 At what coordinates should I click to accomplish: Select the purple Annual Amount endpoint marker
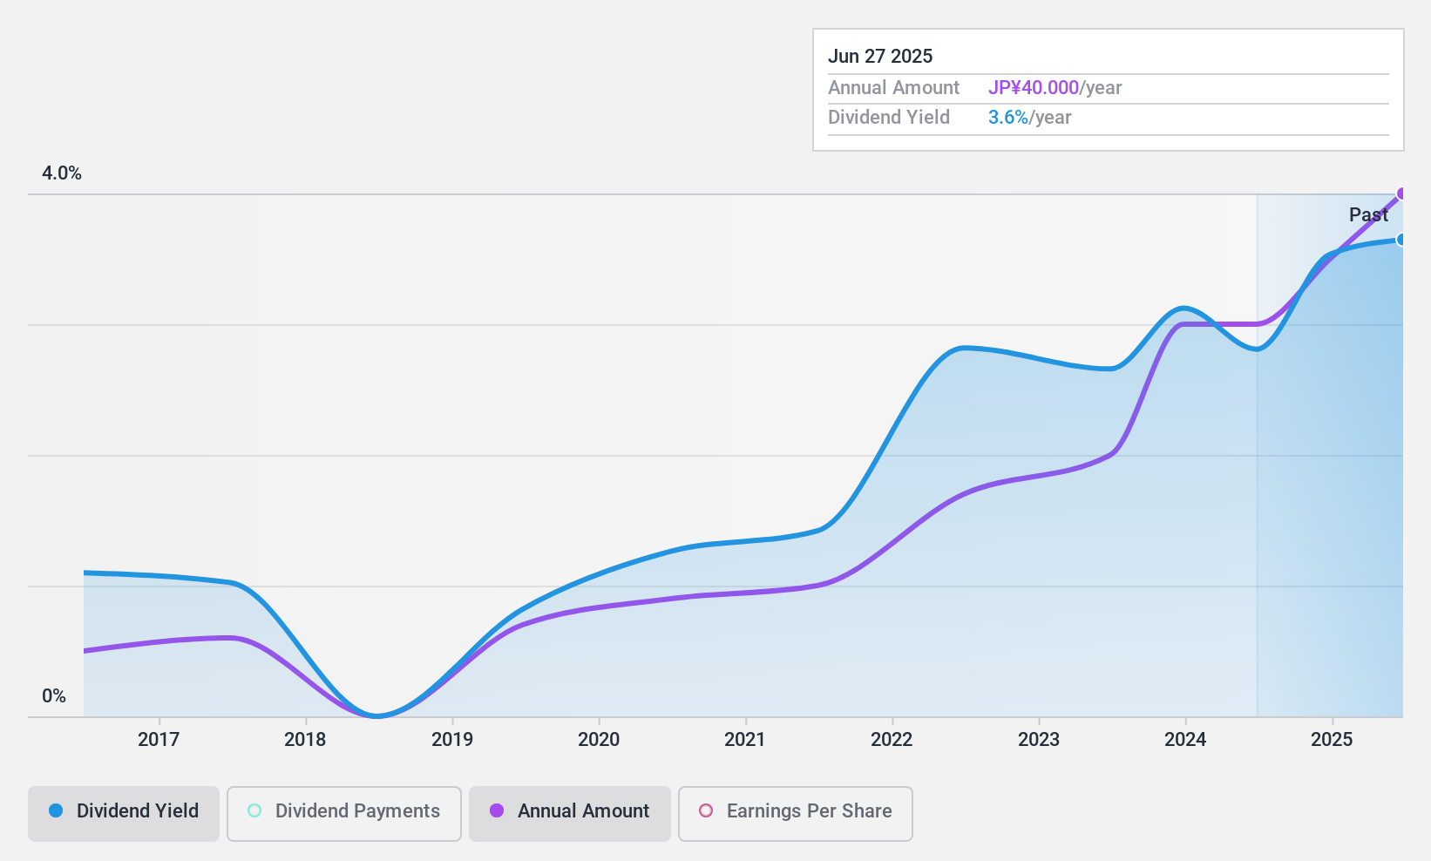click(x=1401, y=193)
